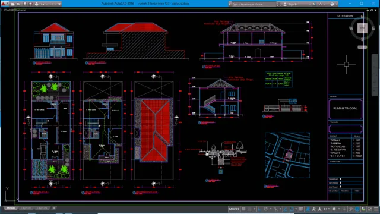Image resolution: width=380 pixels, height=214 pixels.
Task: Expand the Quick Access toolbar customize dropdown
Action: [x=59, y=4]
